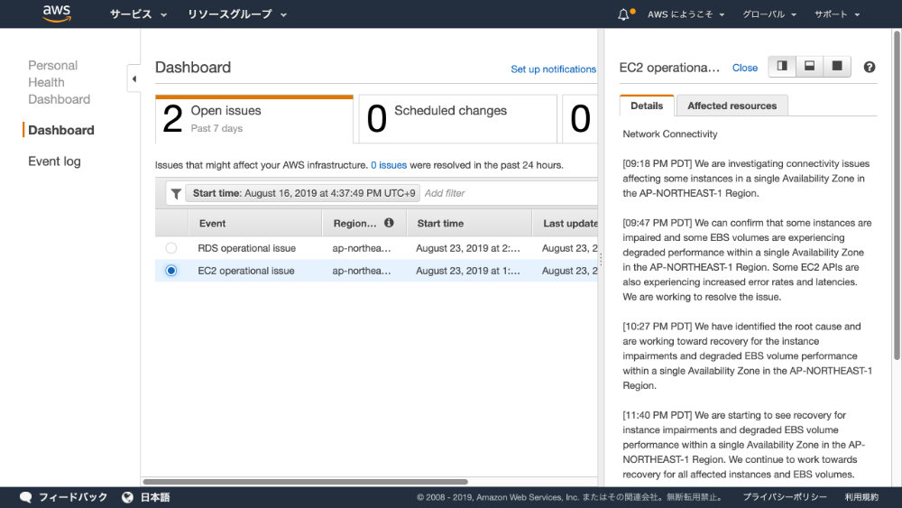This screenshot has height=508, width=902.
Task: Click the horizontal scrollbar under the table
Action: pyautogui.click(x=305, y=482)
